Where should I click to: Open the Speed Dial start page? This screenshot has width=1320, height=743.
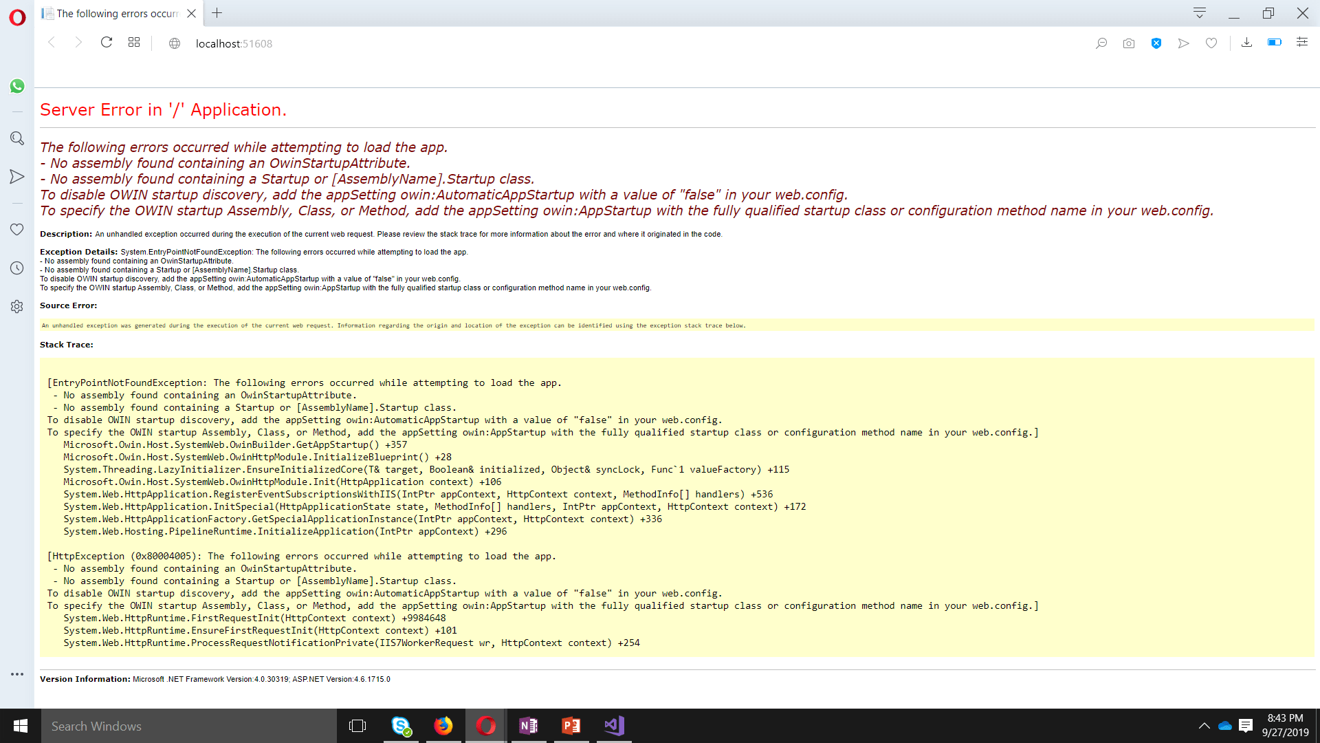click(134, 43)
